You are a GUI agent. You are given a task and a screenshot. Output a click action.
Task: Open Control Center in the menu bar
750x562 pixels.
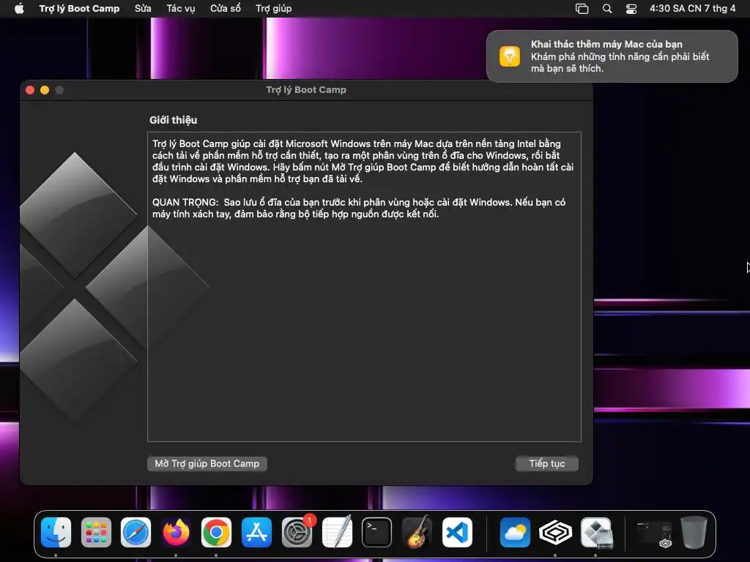(631, 9)
